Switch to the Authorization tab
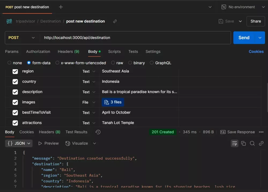The width and height of the screenshot is (268, 192). [x=38, y=52]
